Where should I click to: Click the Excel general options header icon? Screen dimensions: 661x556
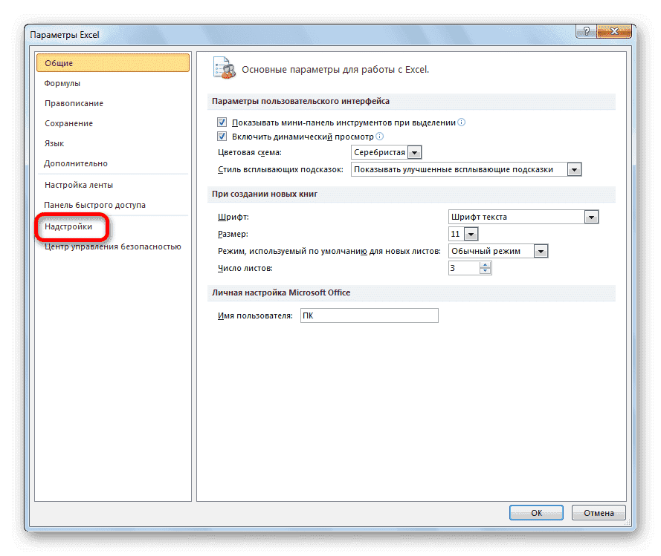point(222,67)
